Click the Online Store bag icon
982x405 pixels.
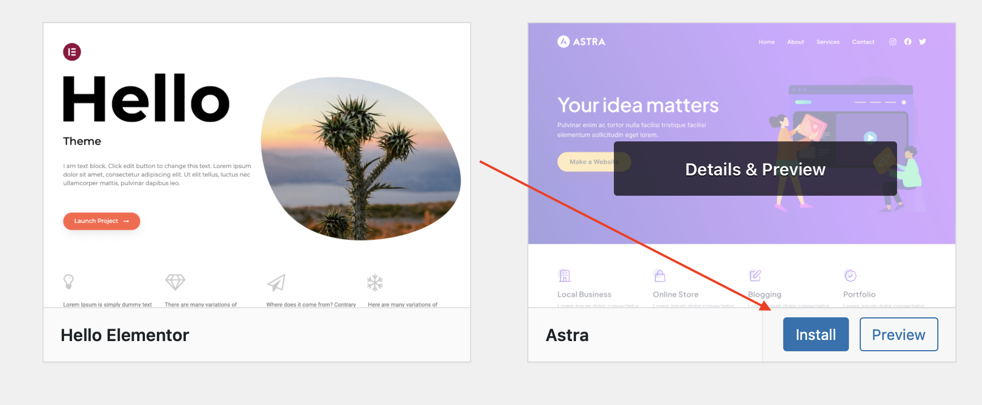(x=660, y=275)
